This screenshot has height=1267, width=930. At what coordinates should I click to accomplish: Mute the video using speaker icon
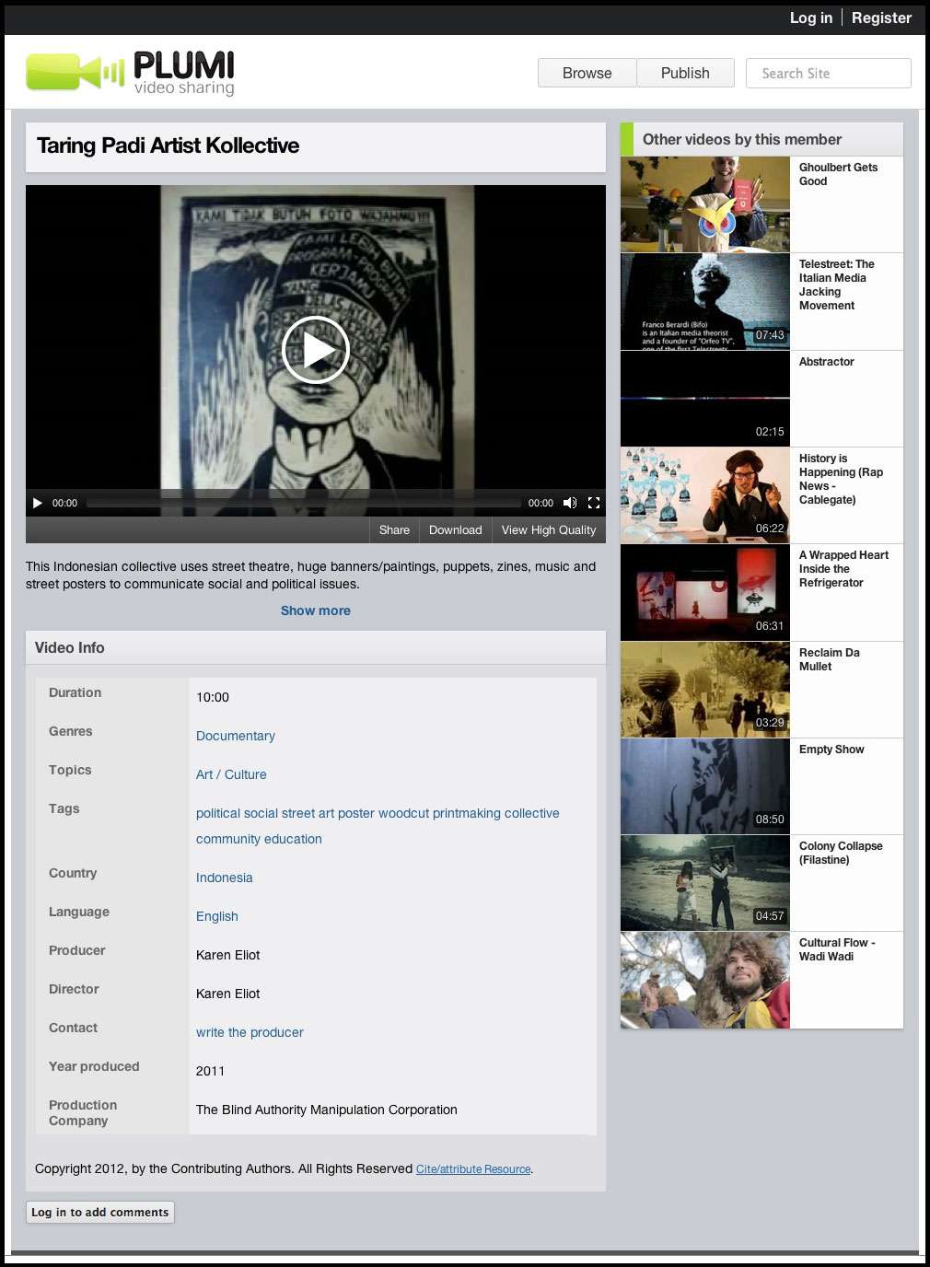click(570, 503)
